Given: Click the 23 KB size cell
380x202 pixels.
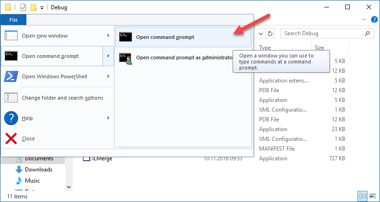Looking at the screenshot, I should pos(338,129).
